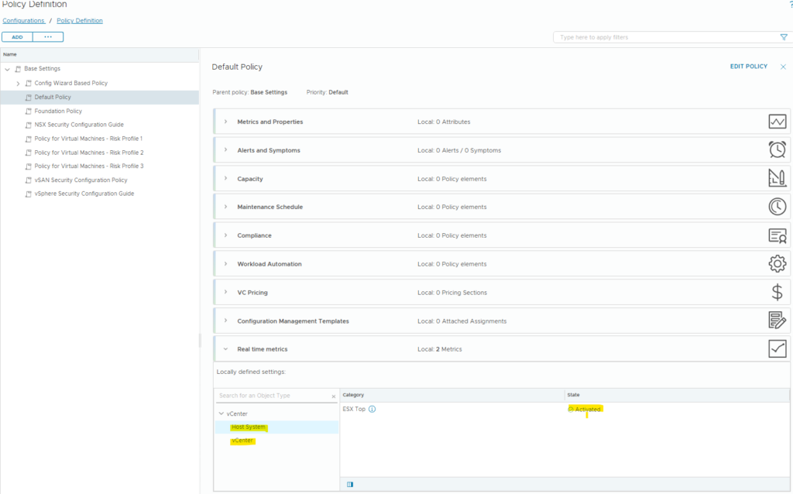Collapse the vCenter object type group
793x494 pixels.
221,413
